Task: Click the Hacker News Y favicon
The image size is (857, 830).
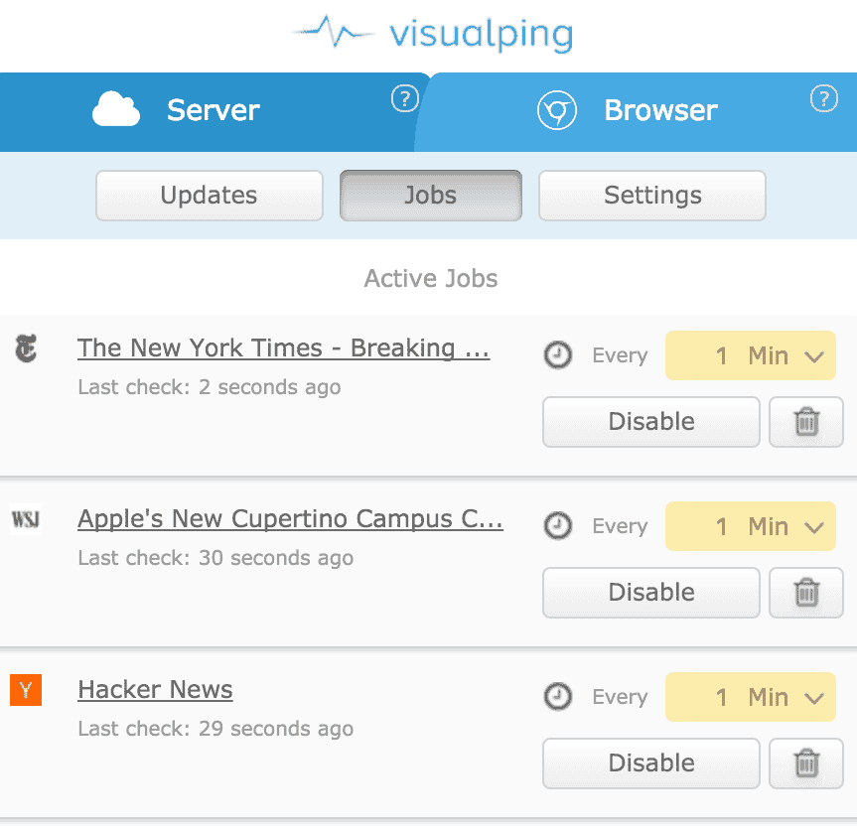Action: [x=26, y=690]
